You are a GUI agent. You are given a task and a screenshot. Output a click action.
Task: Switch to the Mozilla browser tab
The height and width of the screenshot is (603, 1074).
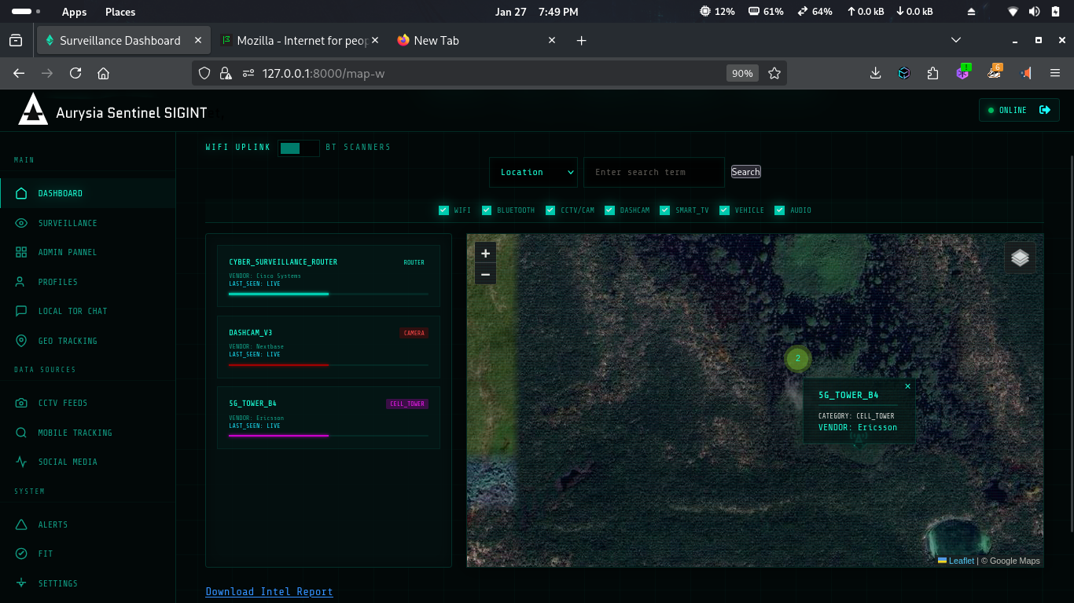(x=298, y=40)
